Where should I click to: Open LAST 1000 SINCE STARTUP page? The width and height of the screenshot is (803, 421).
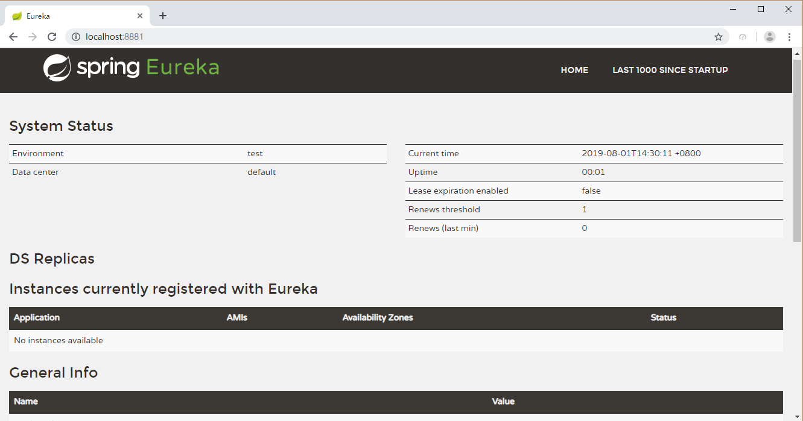[x=670, y=70]
